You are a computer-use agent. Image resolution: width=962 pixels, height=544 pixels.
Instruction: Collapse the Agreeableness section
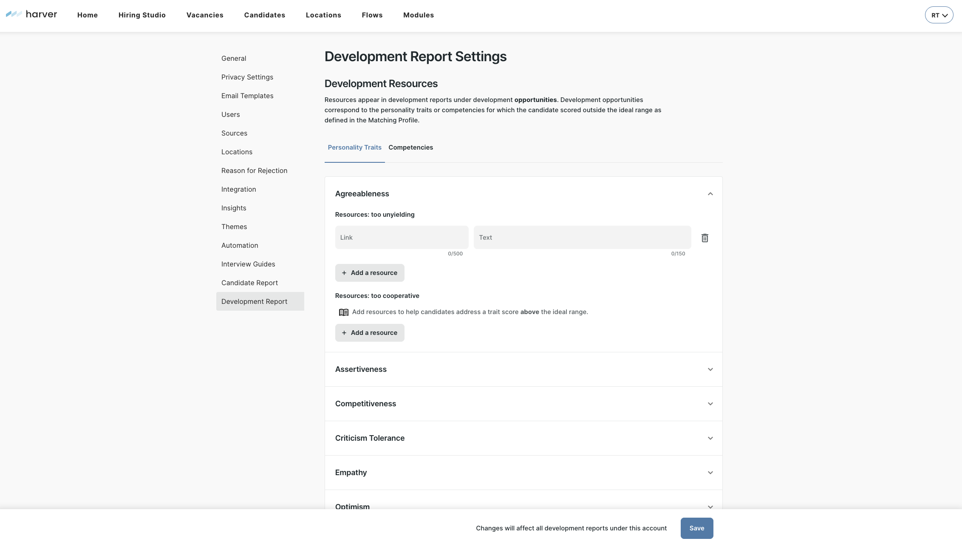point(710,194)
